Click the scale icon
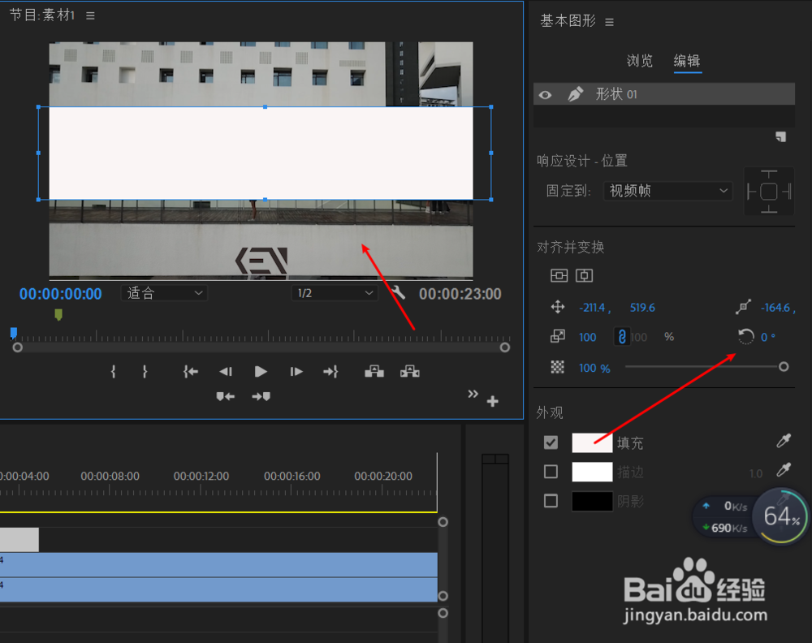 coord(558,337)
